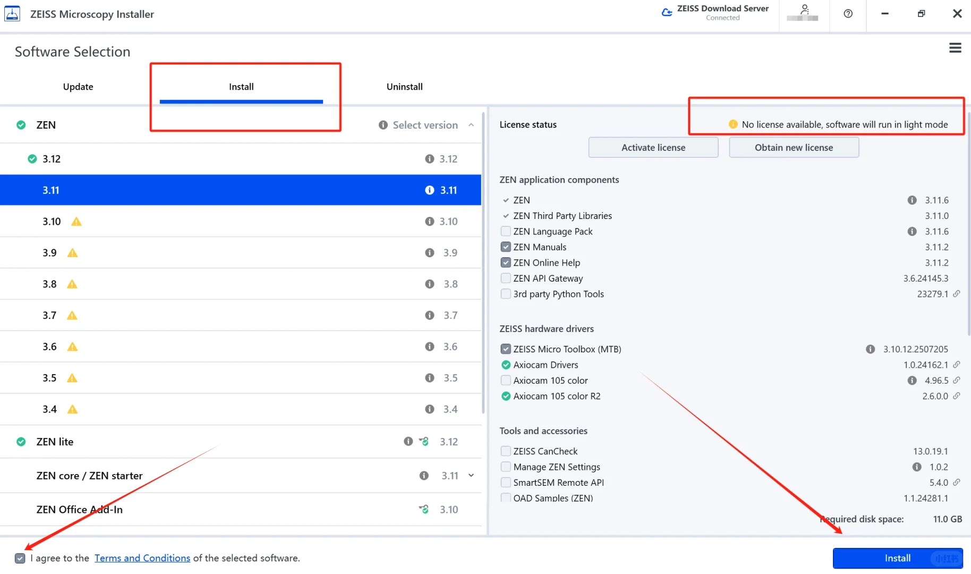Uncheck the ZEN Online Help checkbox
Image resolution: width=971 pixels, height=574 pixels.
tap(506, 263)
